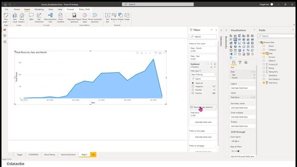Switch to the Home ribbon tab

point(17,9)
